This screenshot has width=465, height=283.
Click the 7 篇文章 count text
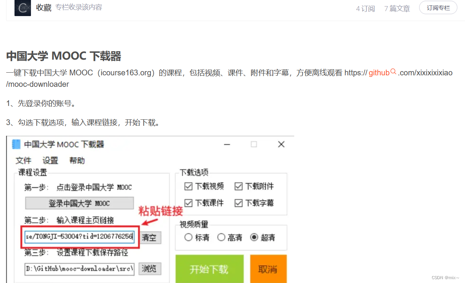(x=397, y=8)
